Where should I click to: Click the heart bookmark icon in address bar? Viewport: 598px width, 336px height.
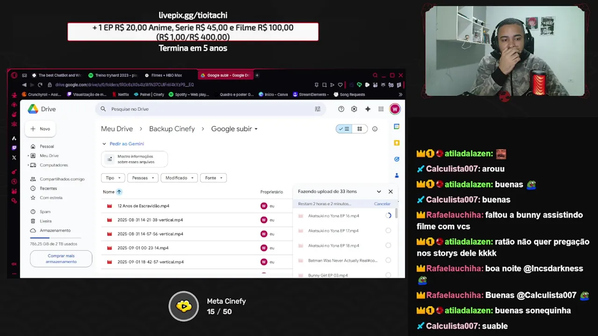point(340,84)
